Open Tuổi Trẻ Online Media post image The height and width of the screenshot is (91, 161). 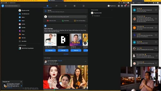pyautogui.click(x=65, y=77)
